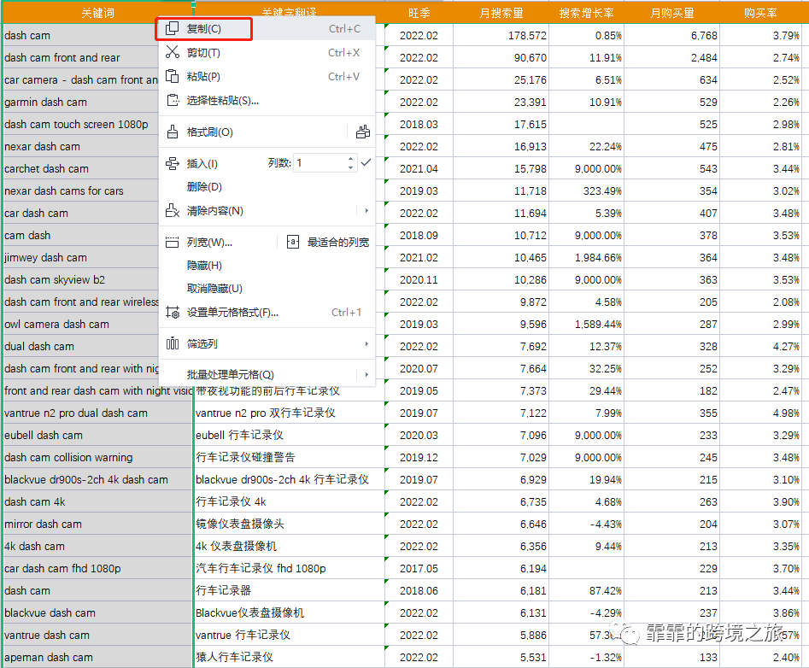Select cell 'vantrue n2 pro dual dash cam'
This screenshot has width=809, height=668.
98,413
